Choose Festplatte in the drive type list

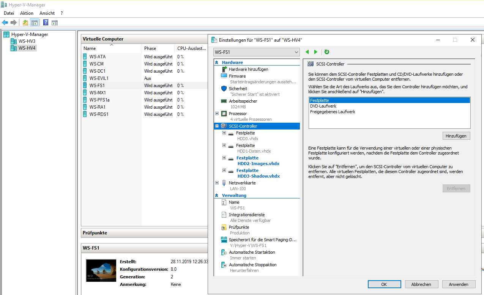click(x=389, y=100)
